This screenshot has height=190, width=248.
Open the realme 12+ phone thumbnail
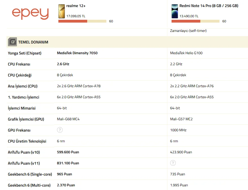click(62, 11)
